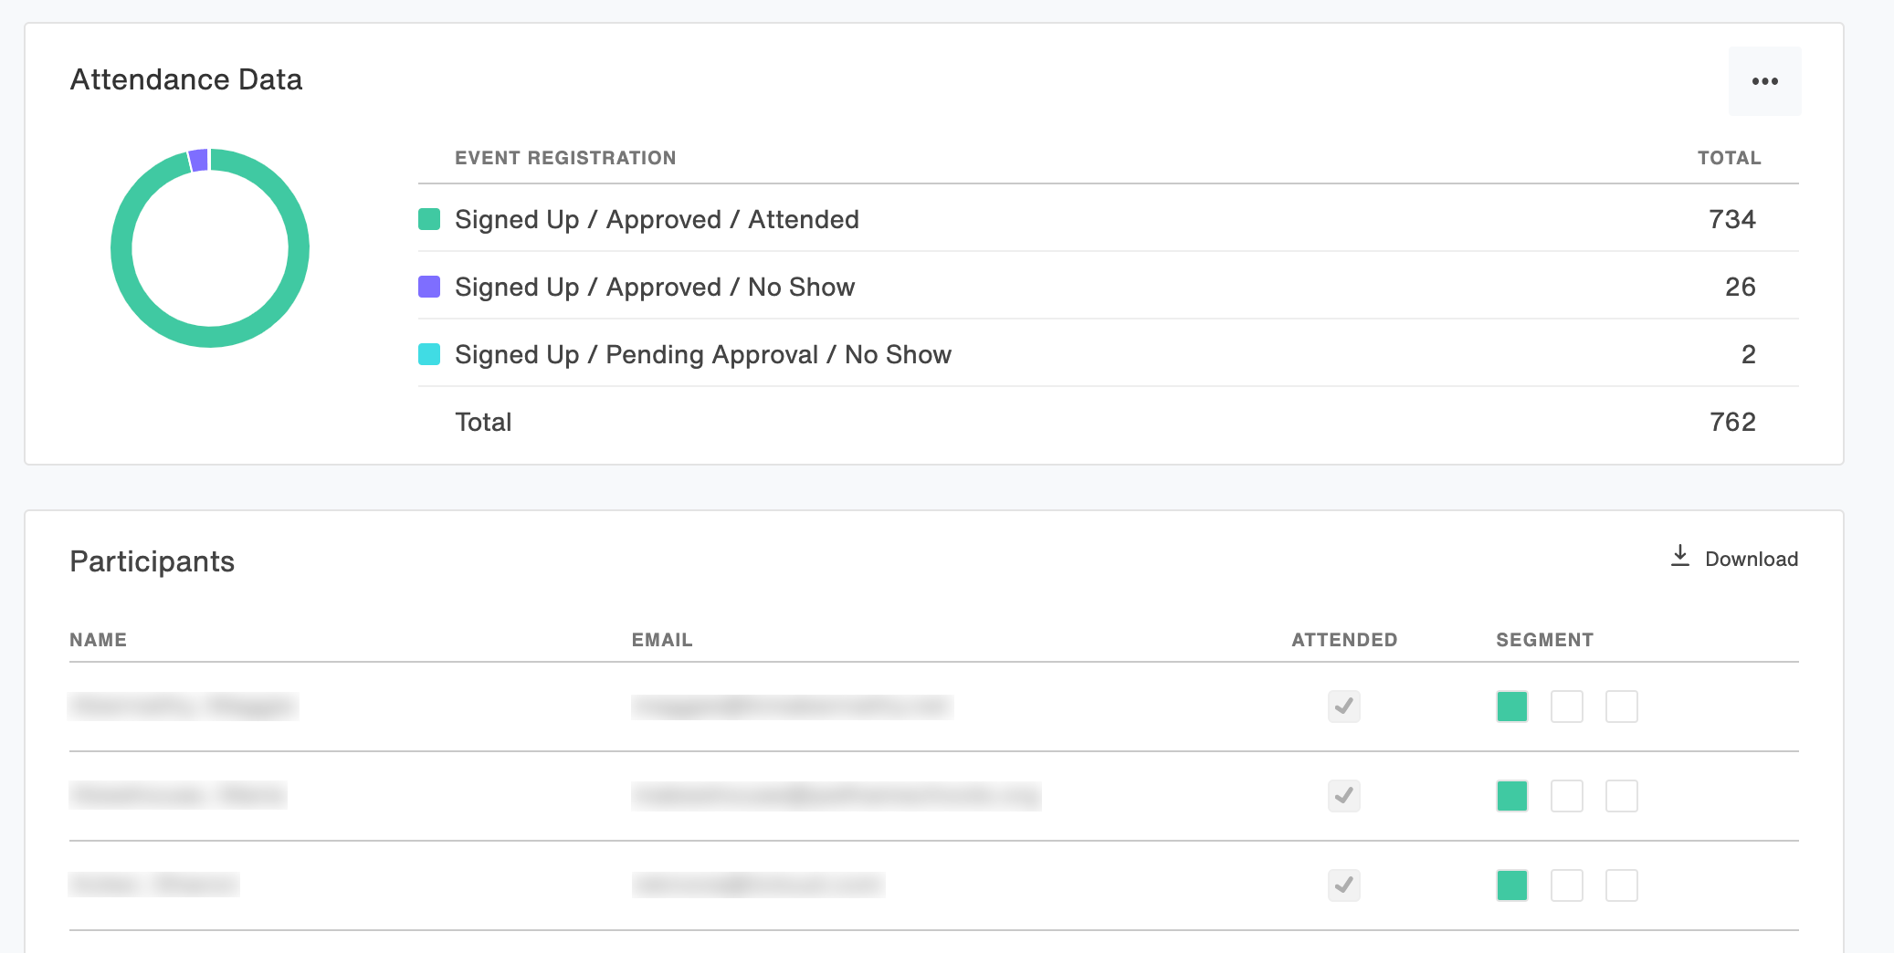Click the purple Approved No Show legend square

(x=429, y=287)
